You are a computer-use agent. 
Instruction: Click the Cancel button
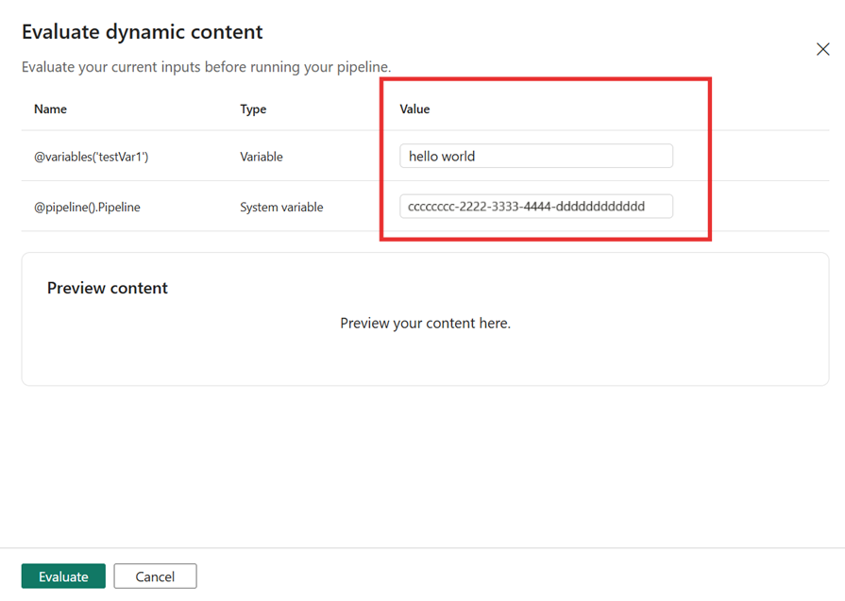(155, 576)
